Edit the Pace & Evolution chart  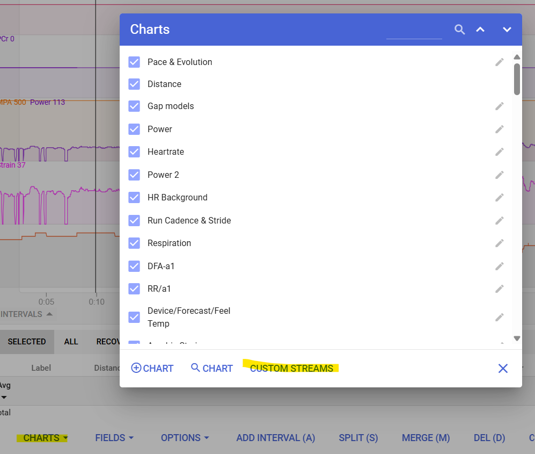(x=500, y=62)
